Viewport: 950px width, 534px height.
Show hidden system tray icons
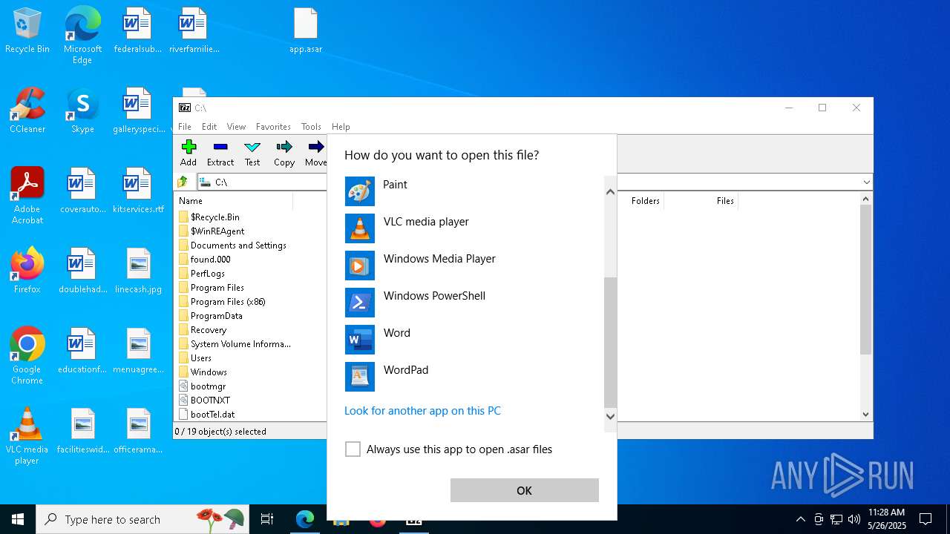coord(800,519)
